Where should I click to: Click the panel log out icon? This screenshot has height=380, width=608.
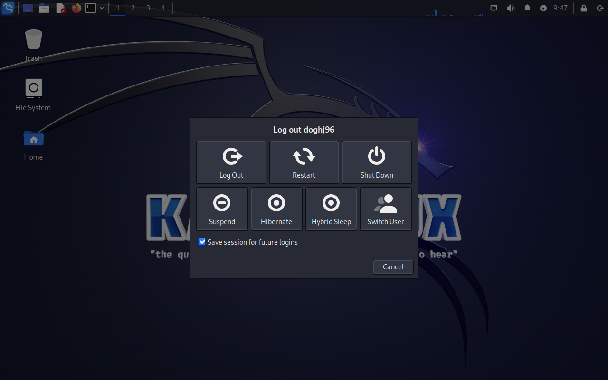pyautogui.click(x=600, y=8)
